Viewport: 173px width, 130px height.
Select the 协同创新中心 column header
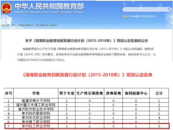pyautogui.click(x=136, y=93)
